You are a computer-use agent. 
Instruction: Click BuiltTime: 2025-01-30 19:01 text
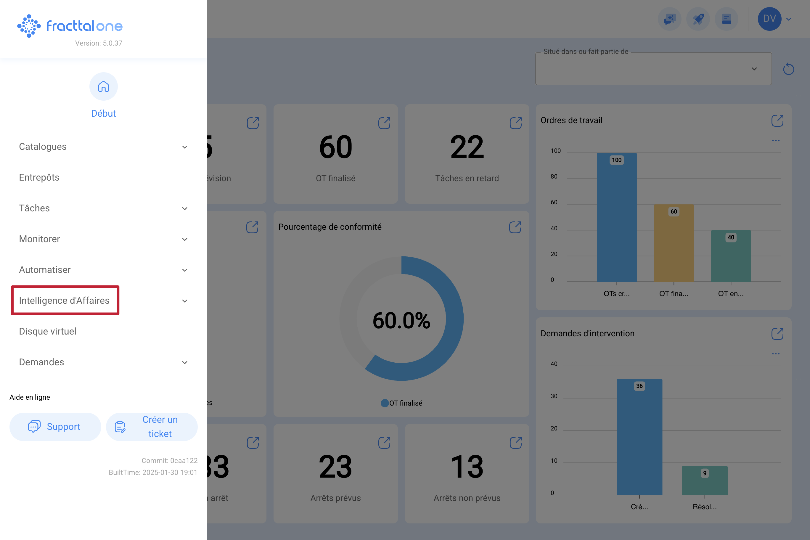153,472
